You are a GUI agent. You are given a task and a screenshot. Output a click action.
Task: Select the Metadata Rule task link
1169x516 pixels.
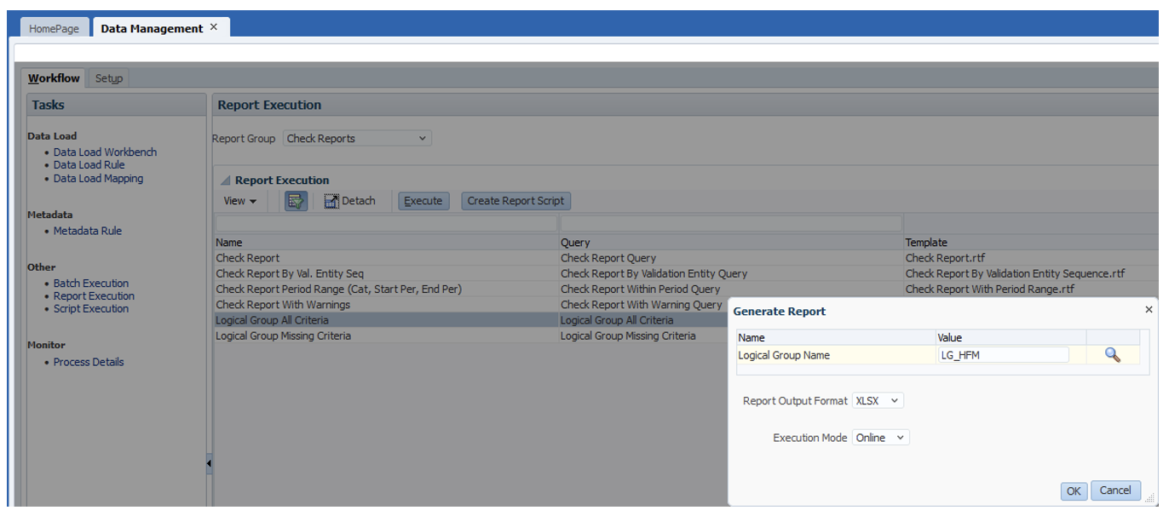(x=89, y=230)
